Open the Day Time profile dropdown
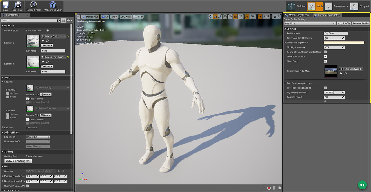The image size is (371, 192). (x=310, y=23)
